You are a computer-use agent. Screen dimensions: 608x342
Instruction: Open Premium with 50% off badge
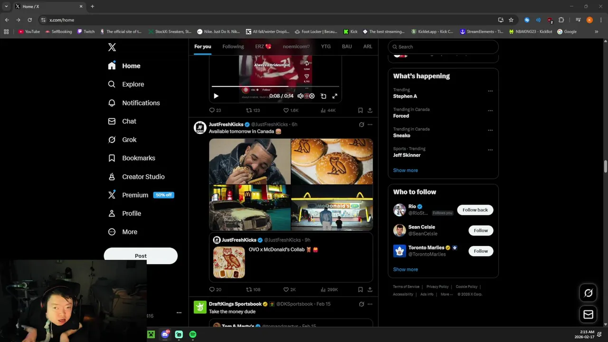[x=141, y=195]
